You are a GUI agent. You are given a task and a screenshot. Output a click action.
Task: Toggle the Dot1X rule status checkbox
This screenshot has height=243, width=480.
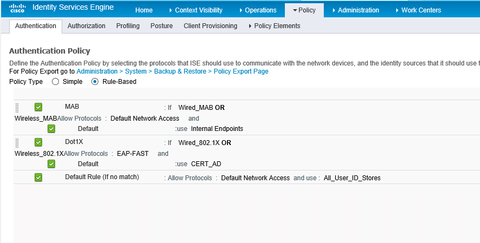pyautogui.click(x=38, y=142)
